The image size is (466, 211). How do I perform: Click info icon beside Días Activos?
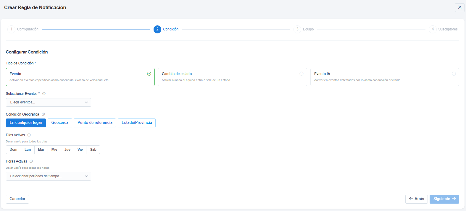pos(29,135)
